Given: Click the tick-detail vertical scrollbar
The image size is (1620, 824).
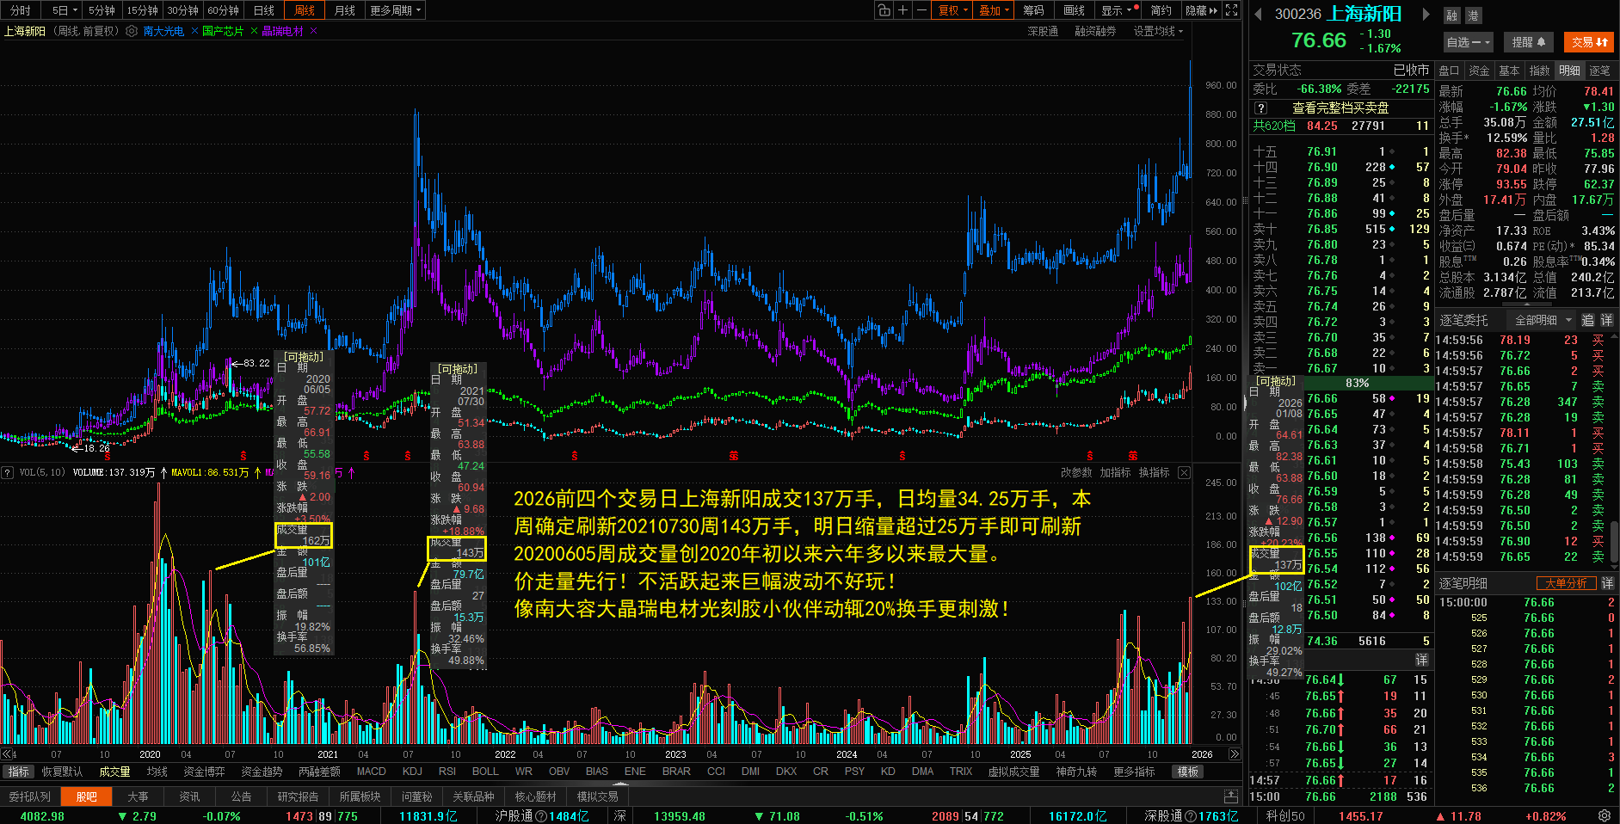Looking at the screenshot, I should point(1616,542).
